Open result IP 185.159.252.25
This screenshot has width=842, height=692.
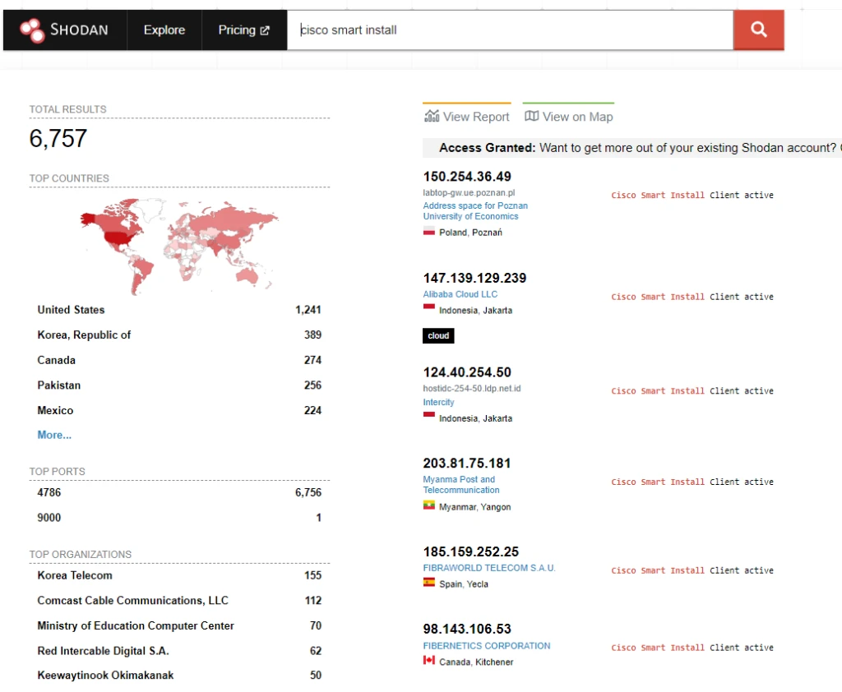click(x=470, y=551)
